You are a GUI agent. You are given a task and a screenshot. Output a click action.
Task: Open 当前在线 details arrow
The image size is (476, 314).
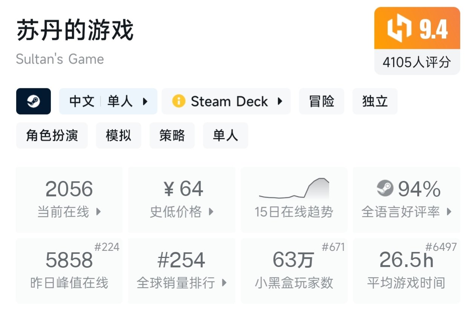coord(98,212)
